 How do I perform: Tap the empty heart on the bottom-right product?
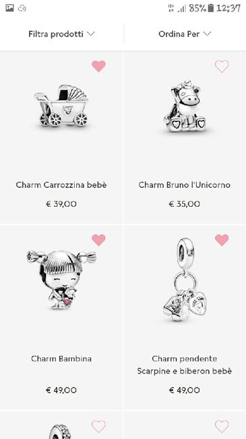(x=222, y=426)
